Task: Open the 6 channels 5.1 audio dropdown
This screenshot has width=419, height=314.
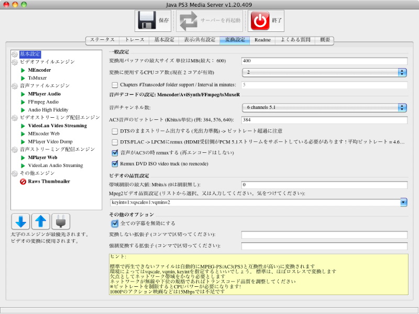Action: point(324,108)
